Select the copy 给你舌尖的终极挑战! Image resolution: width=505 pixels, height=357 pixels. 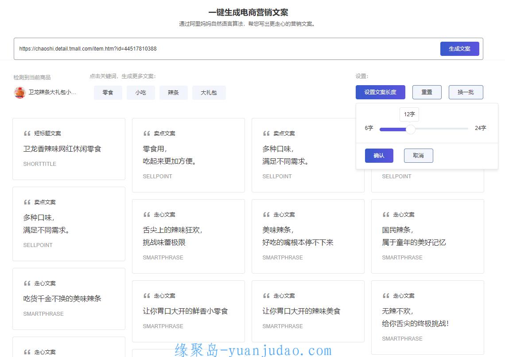[x=416, y=323]
